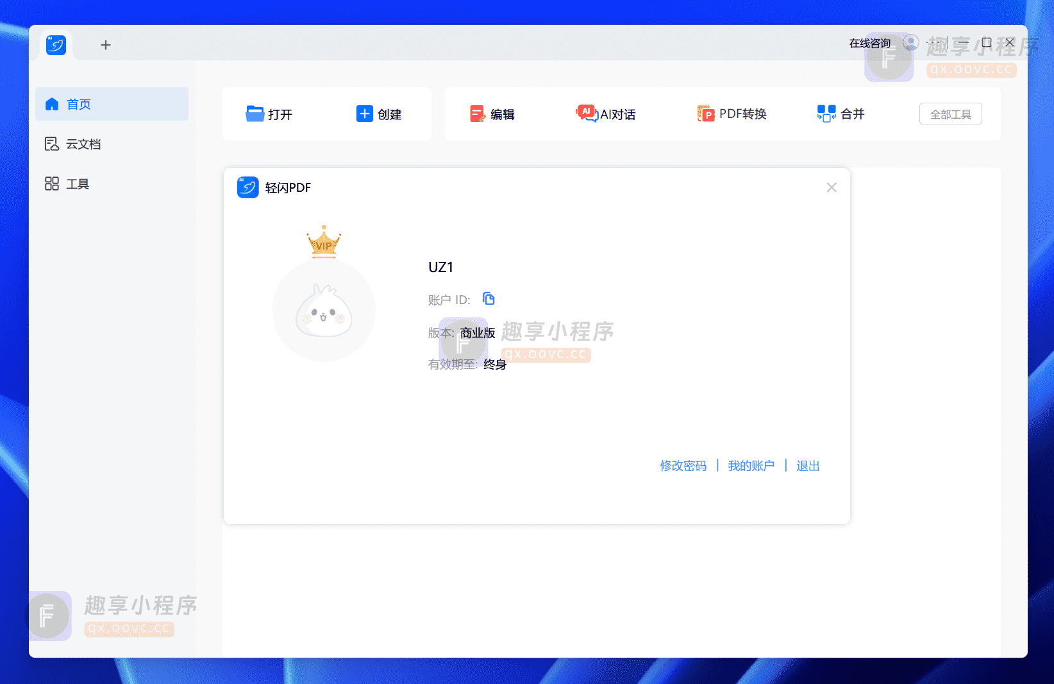1054x684 pixels.
Task: Click the 轻闪PDF logo in dialog header
Action: click(248, 187)
